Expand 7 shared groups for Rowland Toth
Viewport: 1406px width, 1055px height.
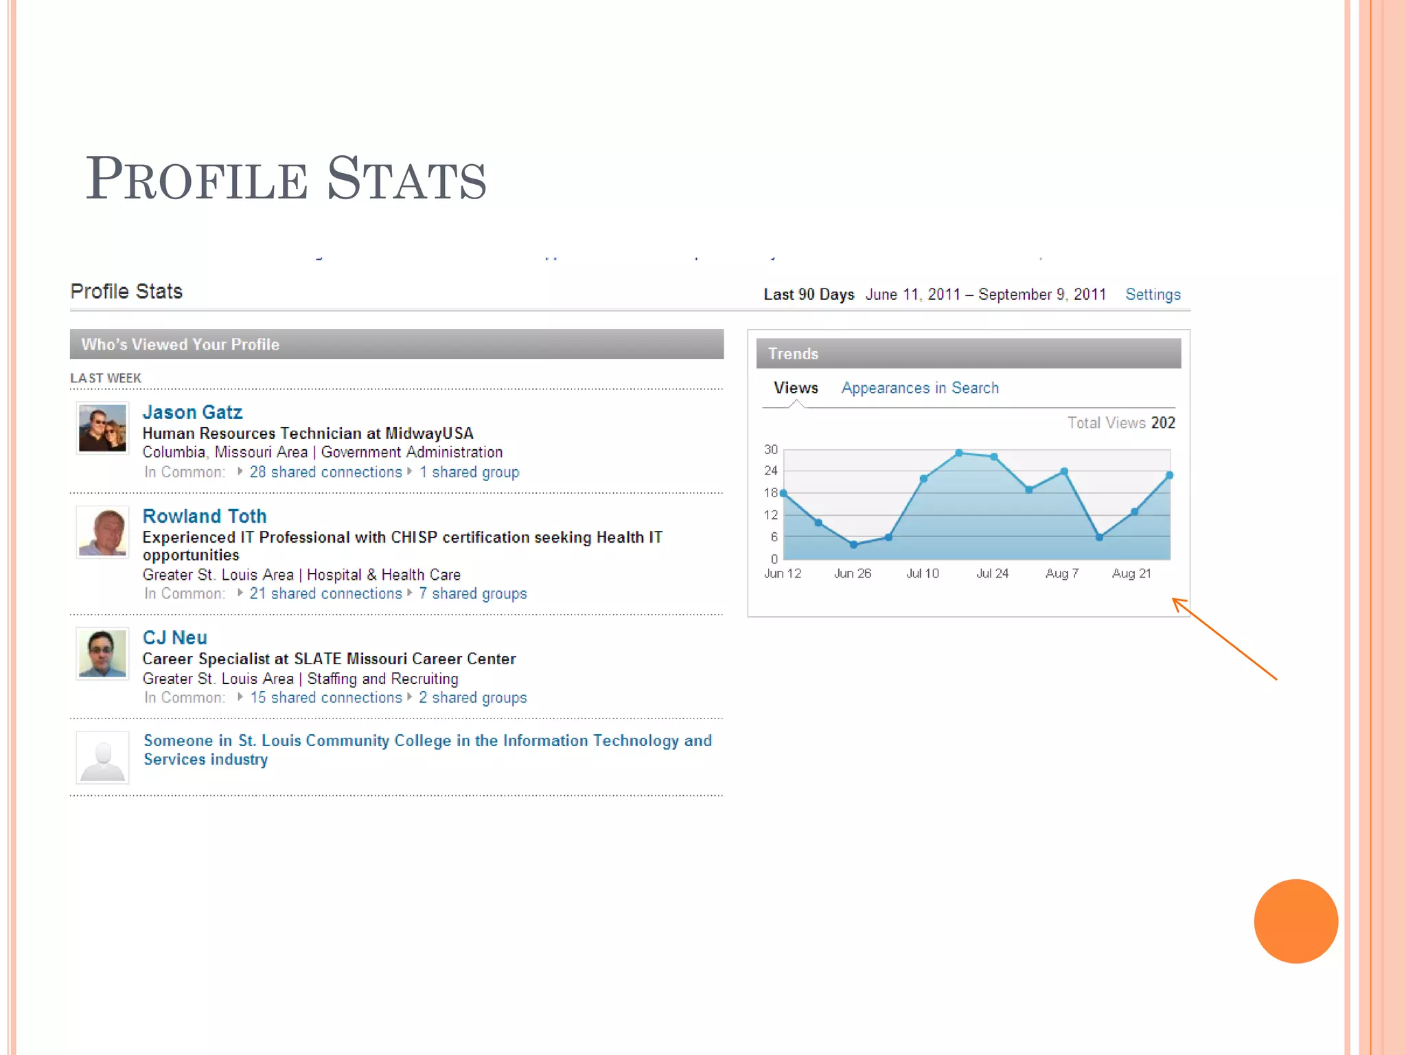(473, 593)
